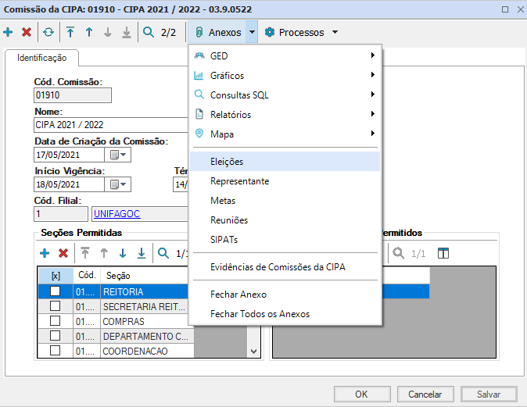Click the red delete record icon in top toolbar
This screenshot has width=527, height=407.
[27, 33]
